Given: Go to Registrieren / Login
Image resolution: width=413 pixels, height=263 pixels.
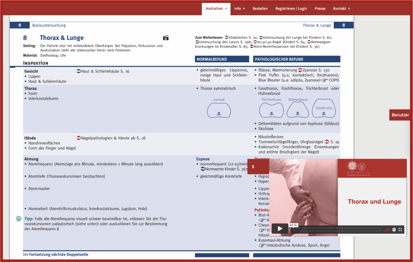Looking at the screenshot, I should point(291,9).
